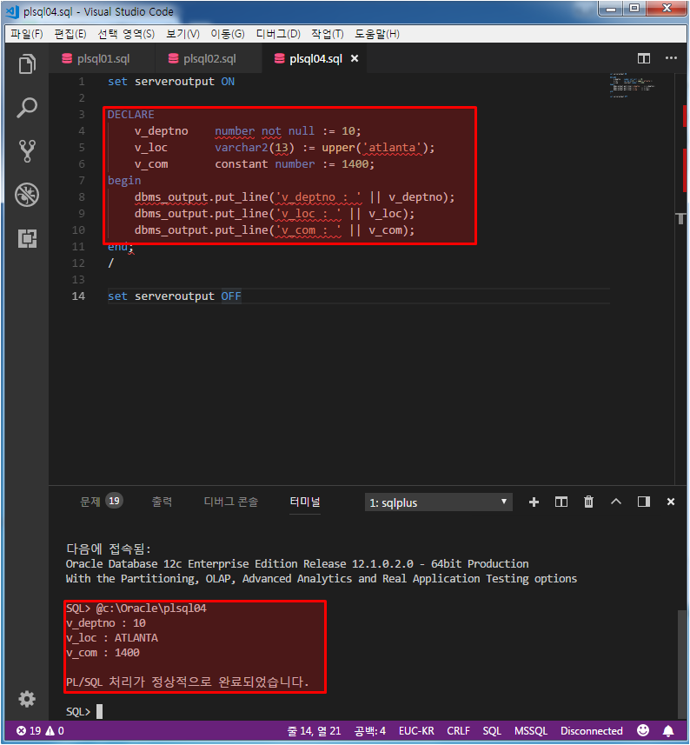Change language mode SQL in status bar

(492, 731)
